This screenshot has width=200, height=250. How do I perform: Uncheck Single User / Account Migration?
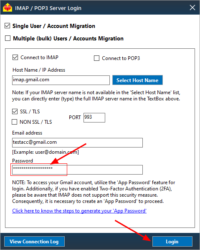8,26
